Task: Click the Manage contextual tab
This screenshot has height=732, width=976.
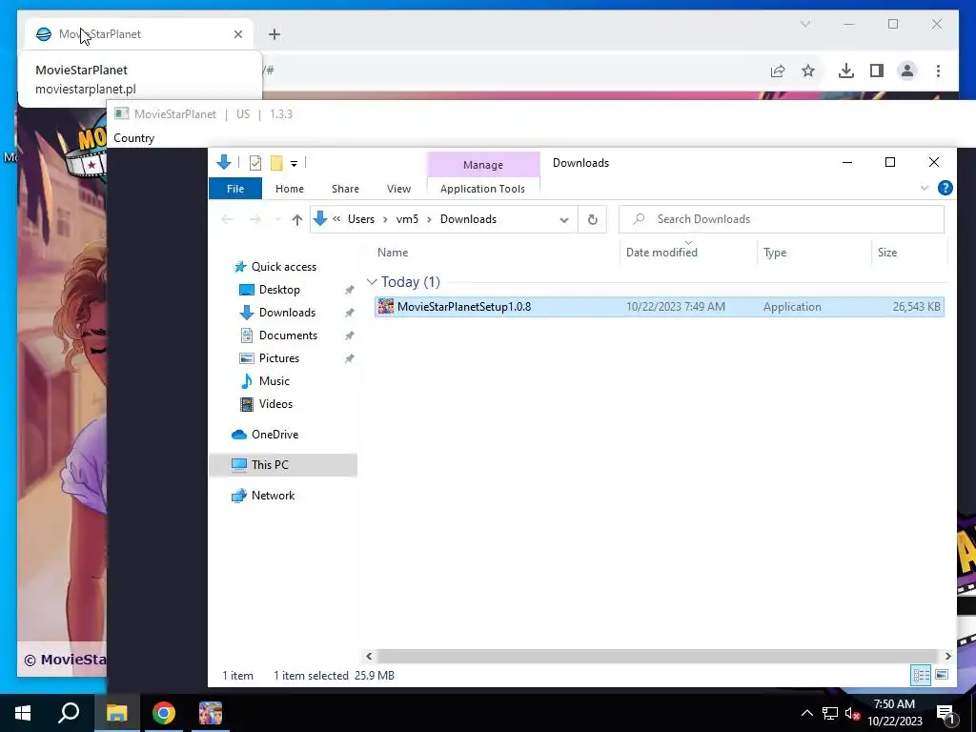Action: (x=483, y=165)
